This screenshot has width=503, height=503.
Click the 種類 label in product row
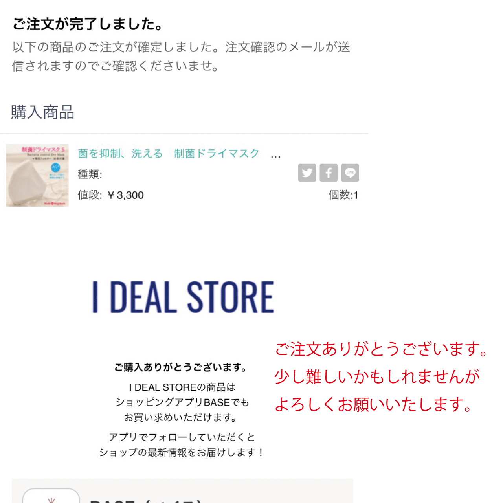90,174
